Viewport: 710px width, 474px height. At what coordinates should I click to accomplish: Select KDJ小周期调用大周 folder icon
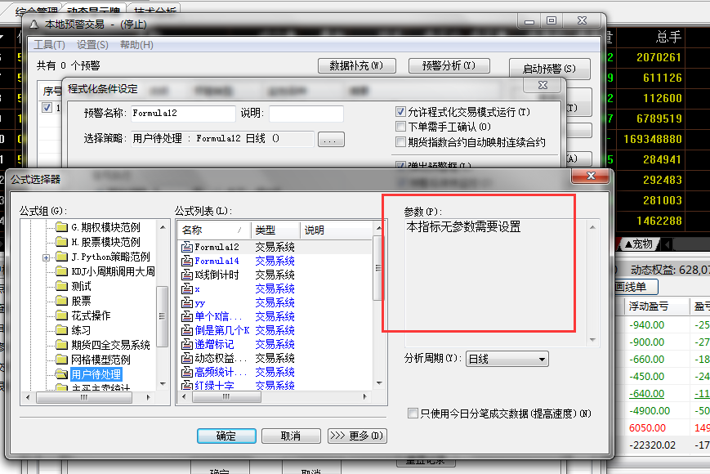(61, 271)
